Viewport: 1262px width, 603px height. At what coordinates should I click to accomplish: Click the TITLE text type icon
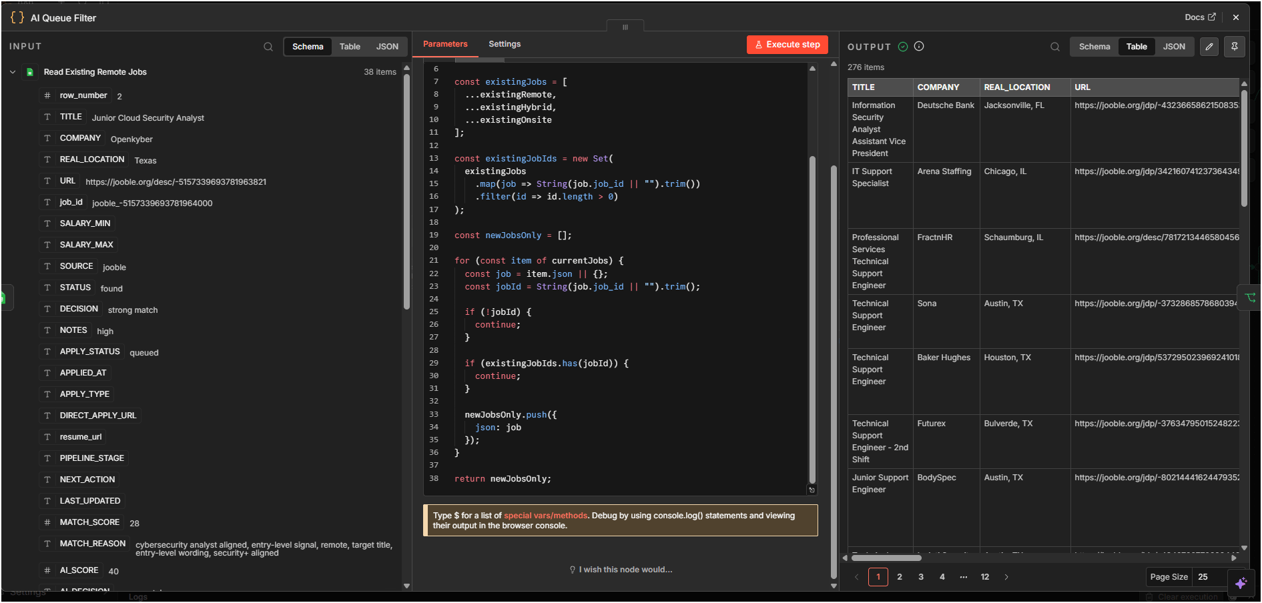click(x=47, y=117)
